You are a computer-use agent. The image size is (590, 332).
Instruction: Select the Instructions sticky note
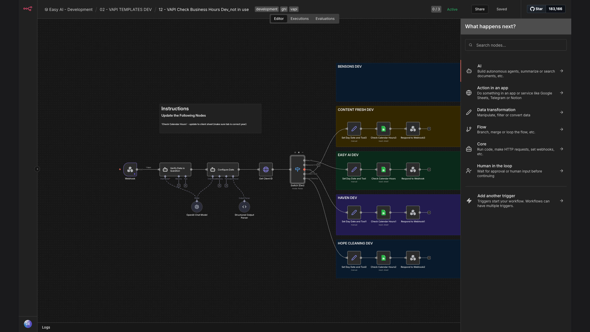click(210, 119)
